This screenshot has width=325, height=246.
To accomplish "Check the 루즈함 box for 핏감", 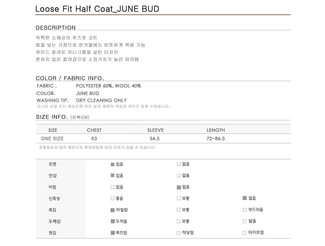I will tap(113, 233).
